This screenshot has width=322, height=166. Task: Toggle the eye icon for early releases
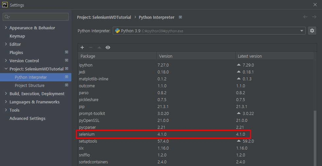coord(108,47)
